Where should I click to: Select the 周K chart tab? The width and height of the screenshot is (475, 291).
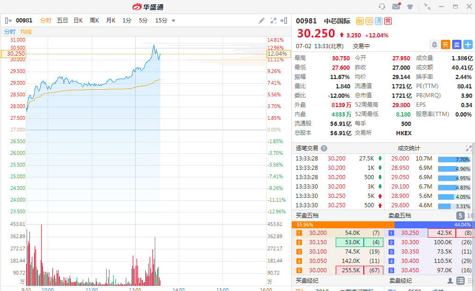point(94,20)
